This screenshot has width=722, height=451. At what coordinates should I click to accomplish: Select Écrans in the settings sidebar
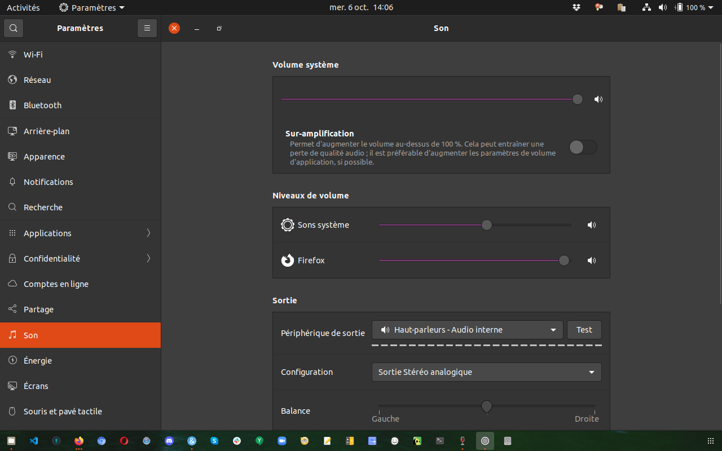(x=80, y=386)
